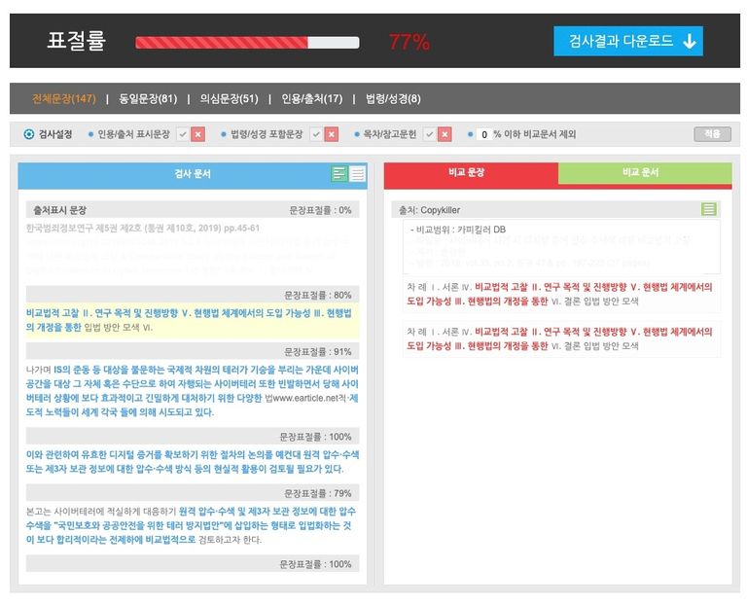This screenshot has width=747, height=604.
Task: Click the 문장표절률 : 91% header
Action: [193, 351]
